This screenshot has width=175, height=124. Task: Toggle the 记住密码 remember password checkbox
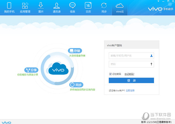pos(110,74)
